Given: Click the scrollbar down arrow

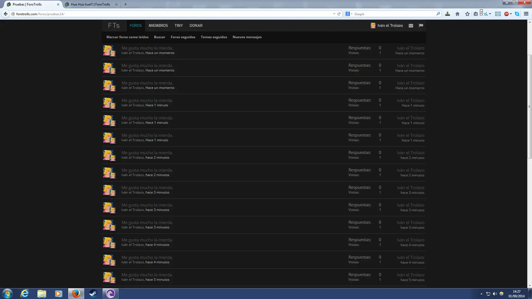Looking at the screenshot, I should coord(530,286).
